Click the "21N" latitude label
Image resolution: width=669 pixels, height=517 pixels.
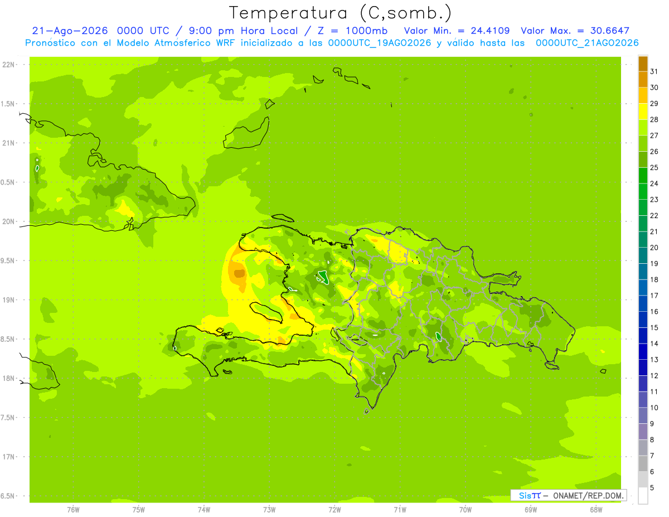pos(8,143)
